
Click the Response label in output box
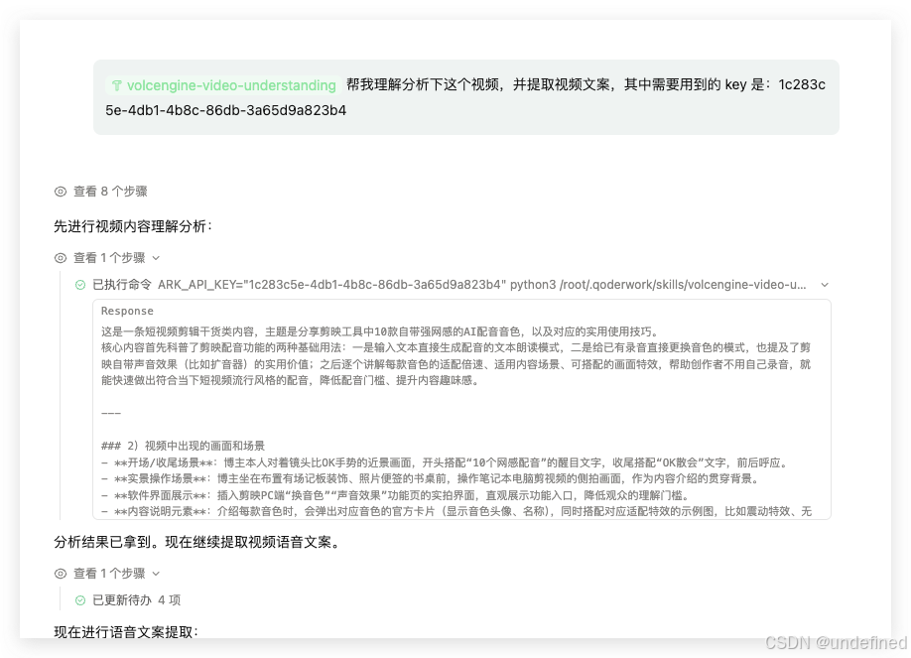click(127, 311)
